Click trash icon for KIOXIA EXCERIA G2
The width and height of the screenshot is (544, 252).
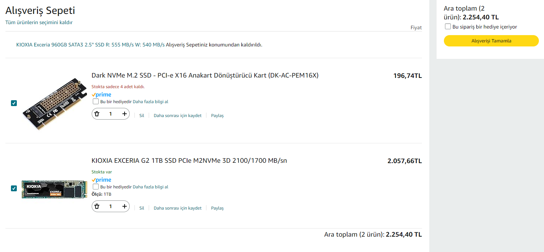97,207
